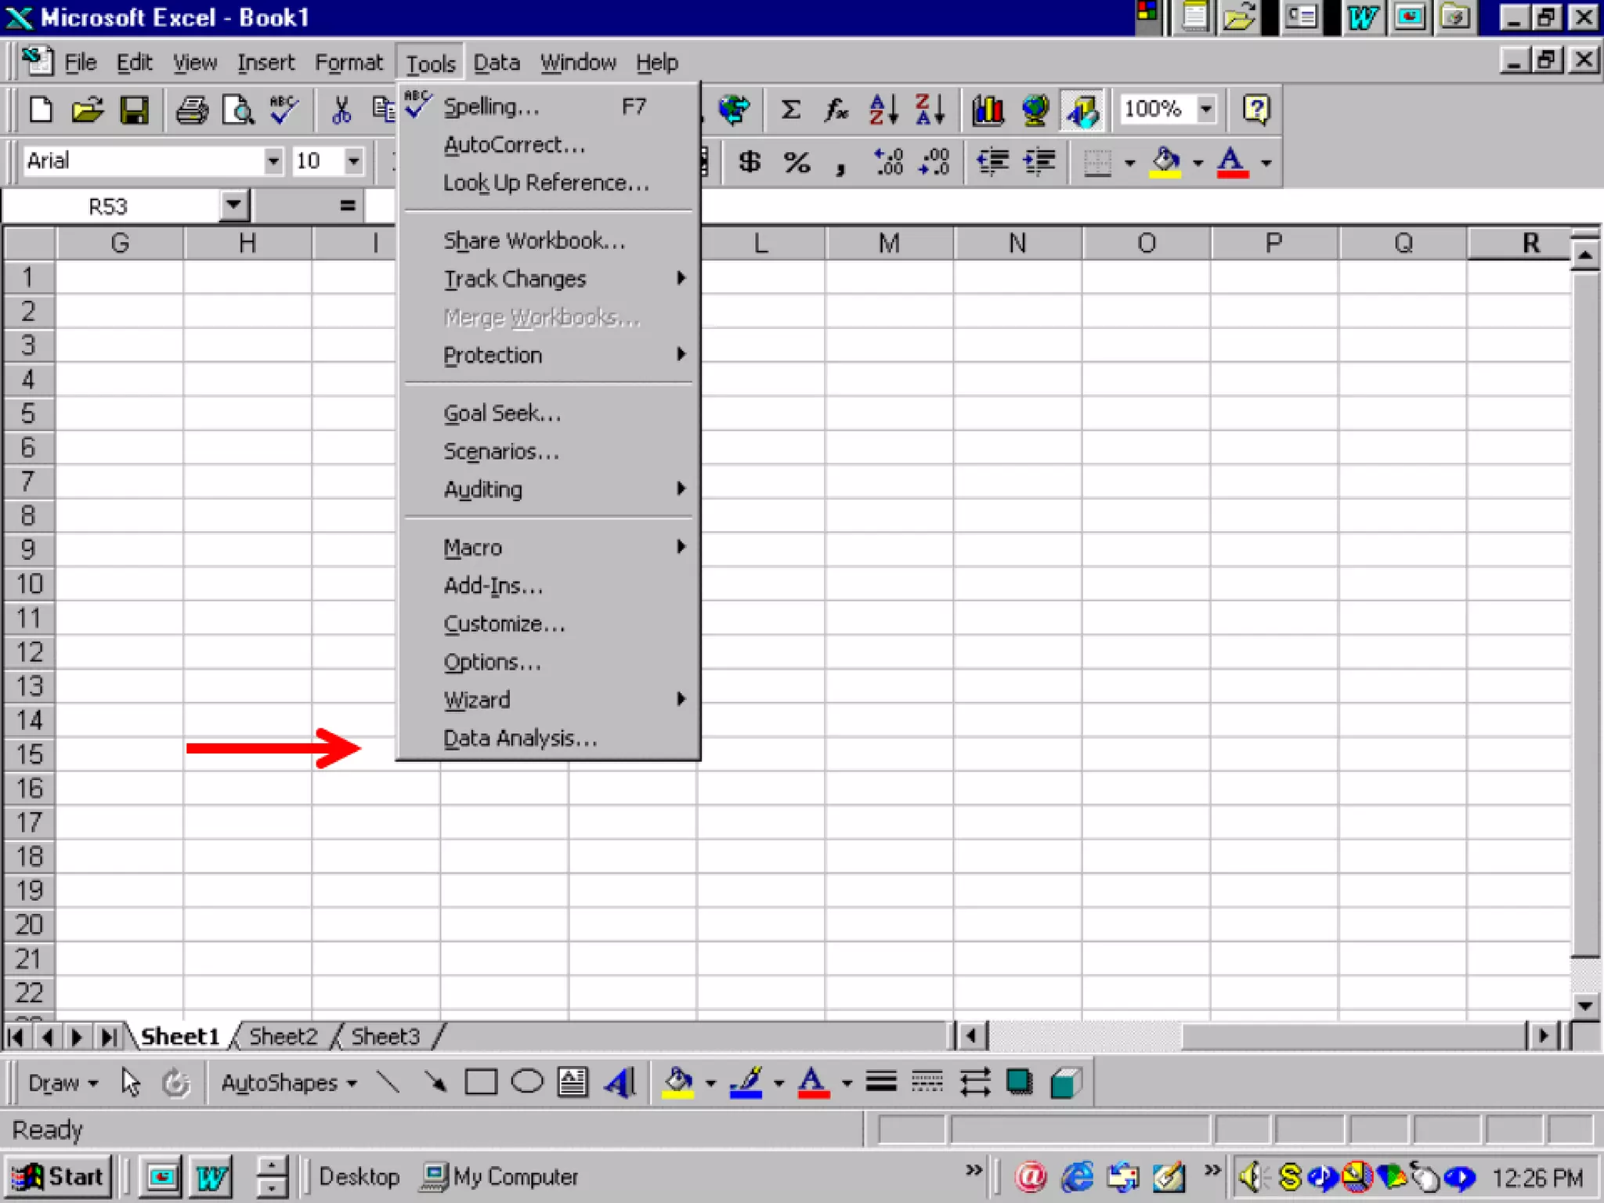
Task: Open the Chart Wizard icon
Action: point(988,110)
